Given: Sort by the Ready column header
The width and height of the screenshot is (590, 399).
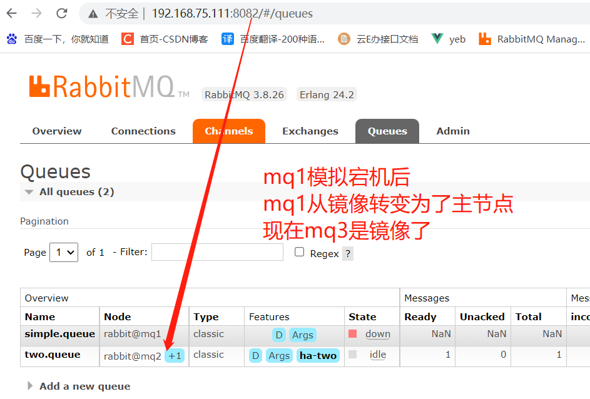Looking at the screenshot, I should pos(420,317).
